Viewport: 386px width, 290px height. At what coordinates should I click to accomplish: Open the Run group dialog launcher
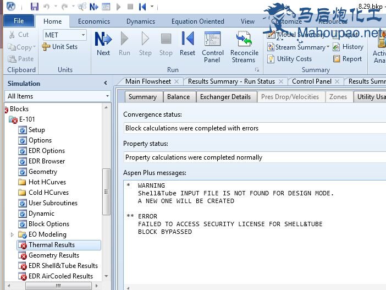[257, 70]
